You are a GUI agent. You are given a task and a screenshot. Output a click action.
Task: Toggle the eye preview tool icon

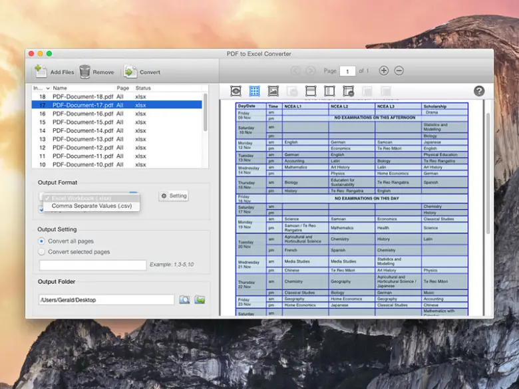(236, 91)
